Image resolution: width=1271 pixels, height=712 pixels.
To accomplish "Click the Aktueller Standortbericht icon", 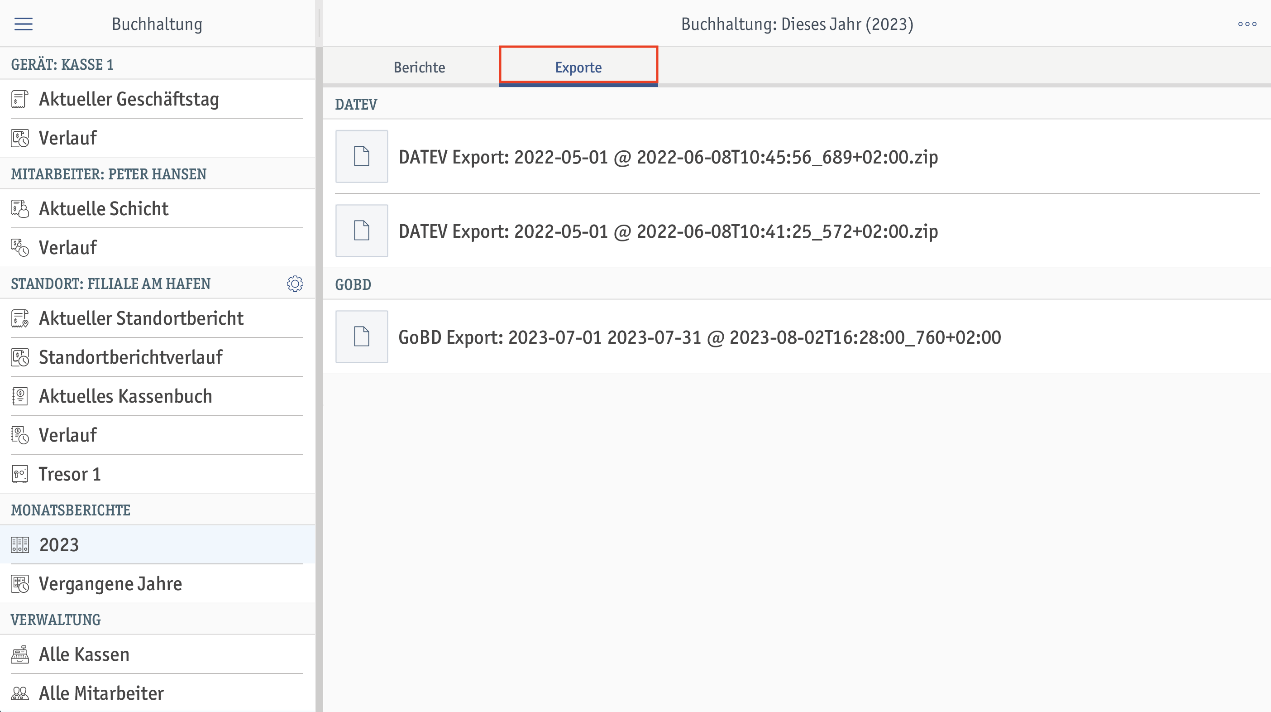I will pos(20,318).
